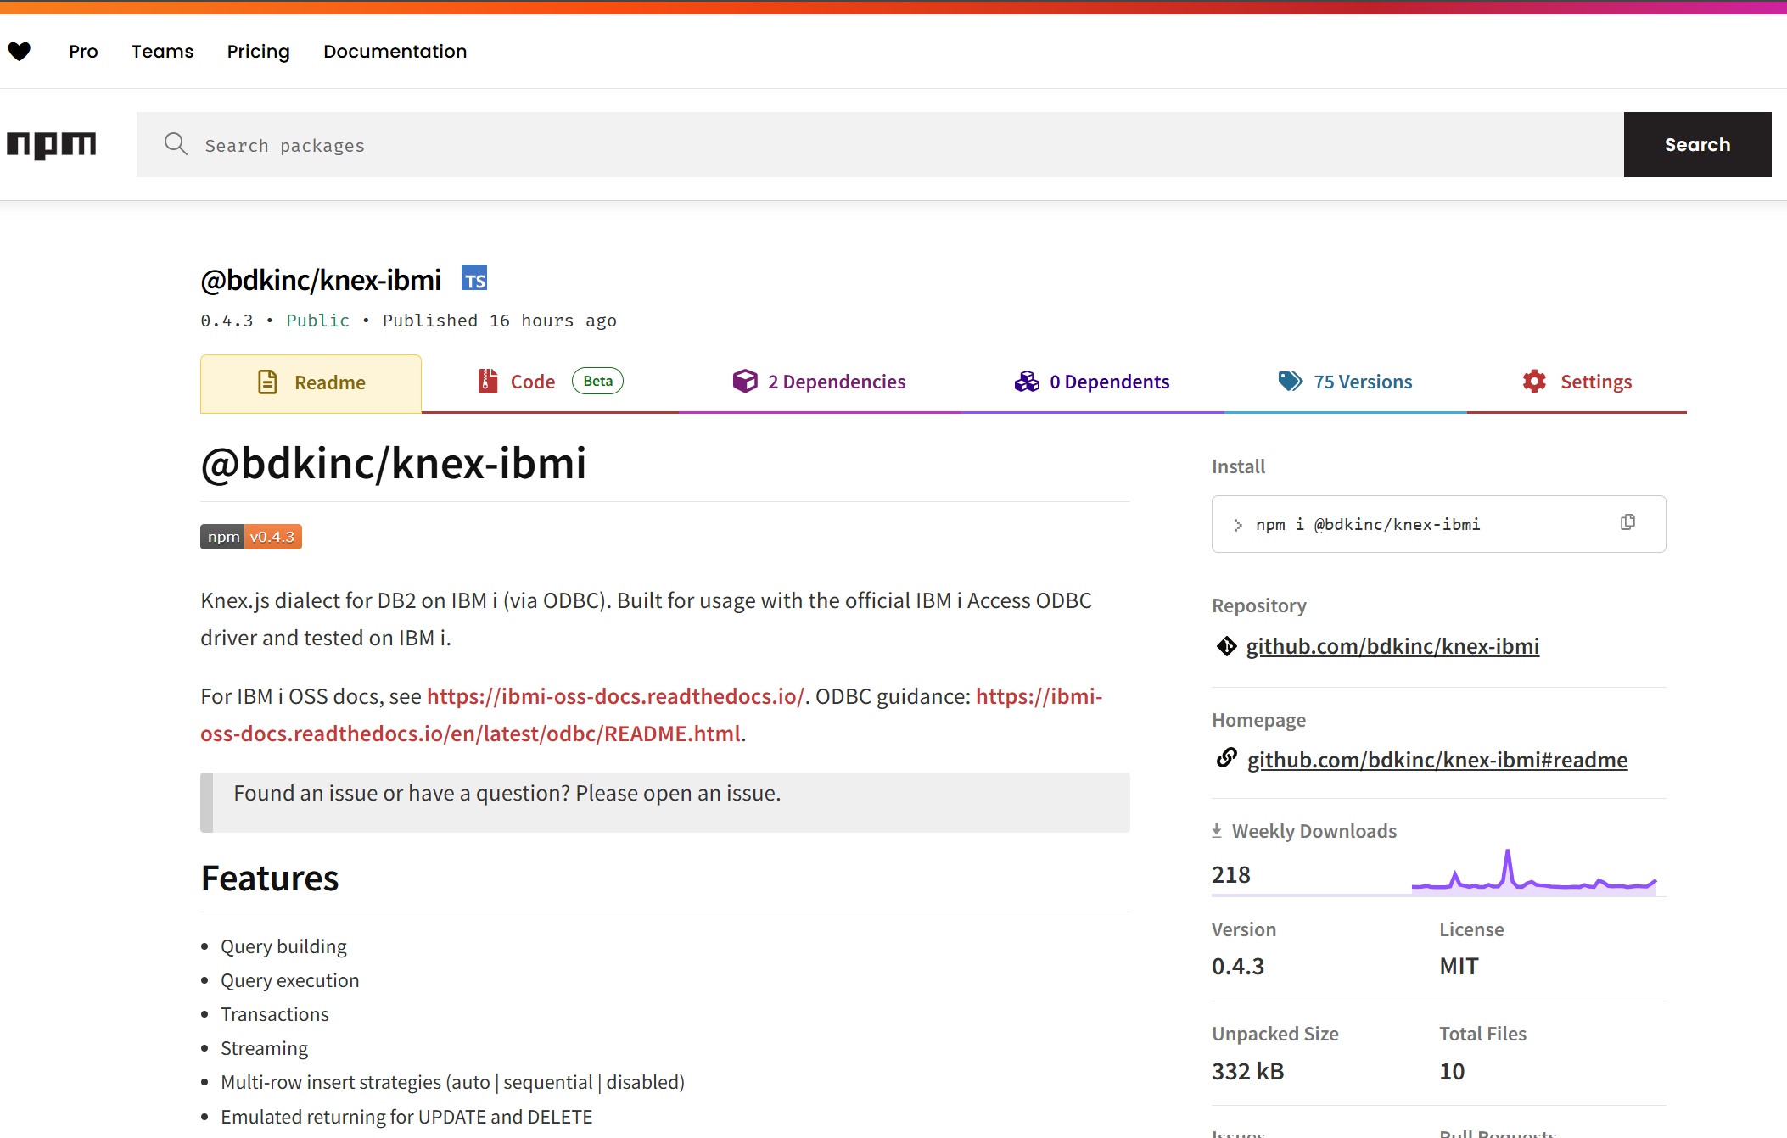
Task: Open the github.com/bdkinc/knex-ibmi repository link
Action: click(x=1392, y=645)
